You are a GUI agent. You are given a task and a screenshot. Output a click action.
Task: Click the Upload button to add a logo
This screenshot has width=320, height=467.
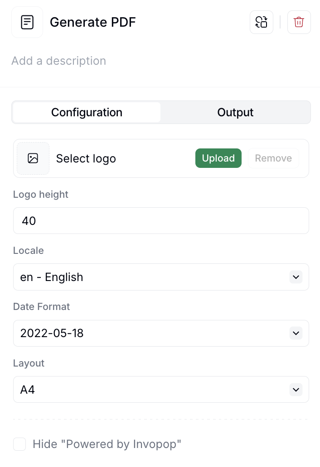pos(218,158)
